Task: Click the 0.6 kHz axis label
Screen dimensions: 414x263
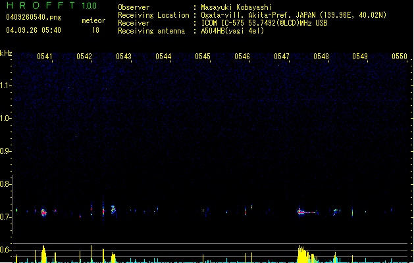Action: [x=5, y=250]
